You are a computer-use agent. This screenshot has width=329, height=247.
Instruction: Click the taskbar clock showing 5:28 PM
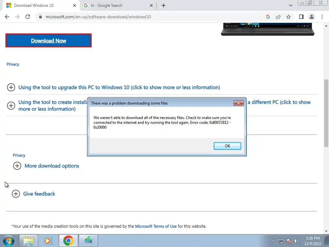313,241
